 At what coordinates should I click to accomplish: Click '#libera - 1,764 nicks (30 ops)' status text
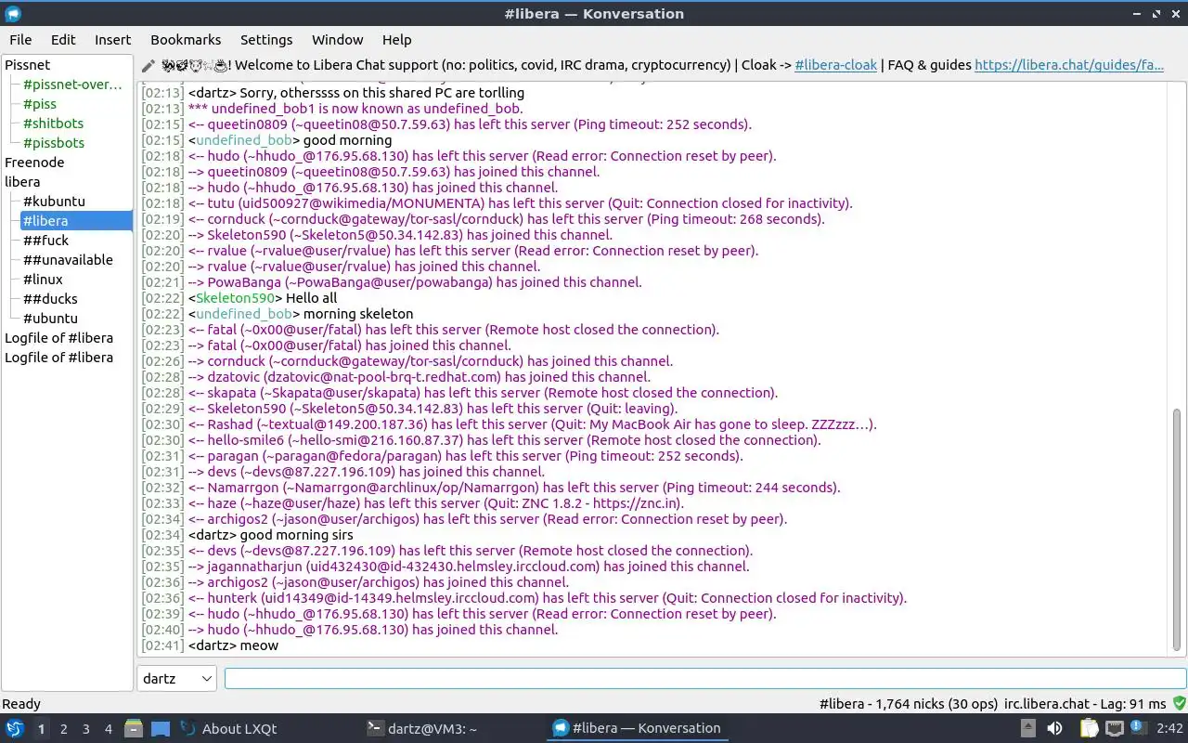click(x=909, y=704)
